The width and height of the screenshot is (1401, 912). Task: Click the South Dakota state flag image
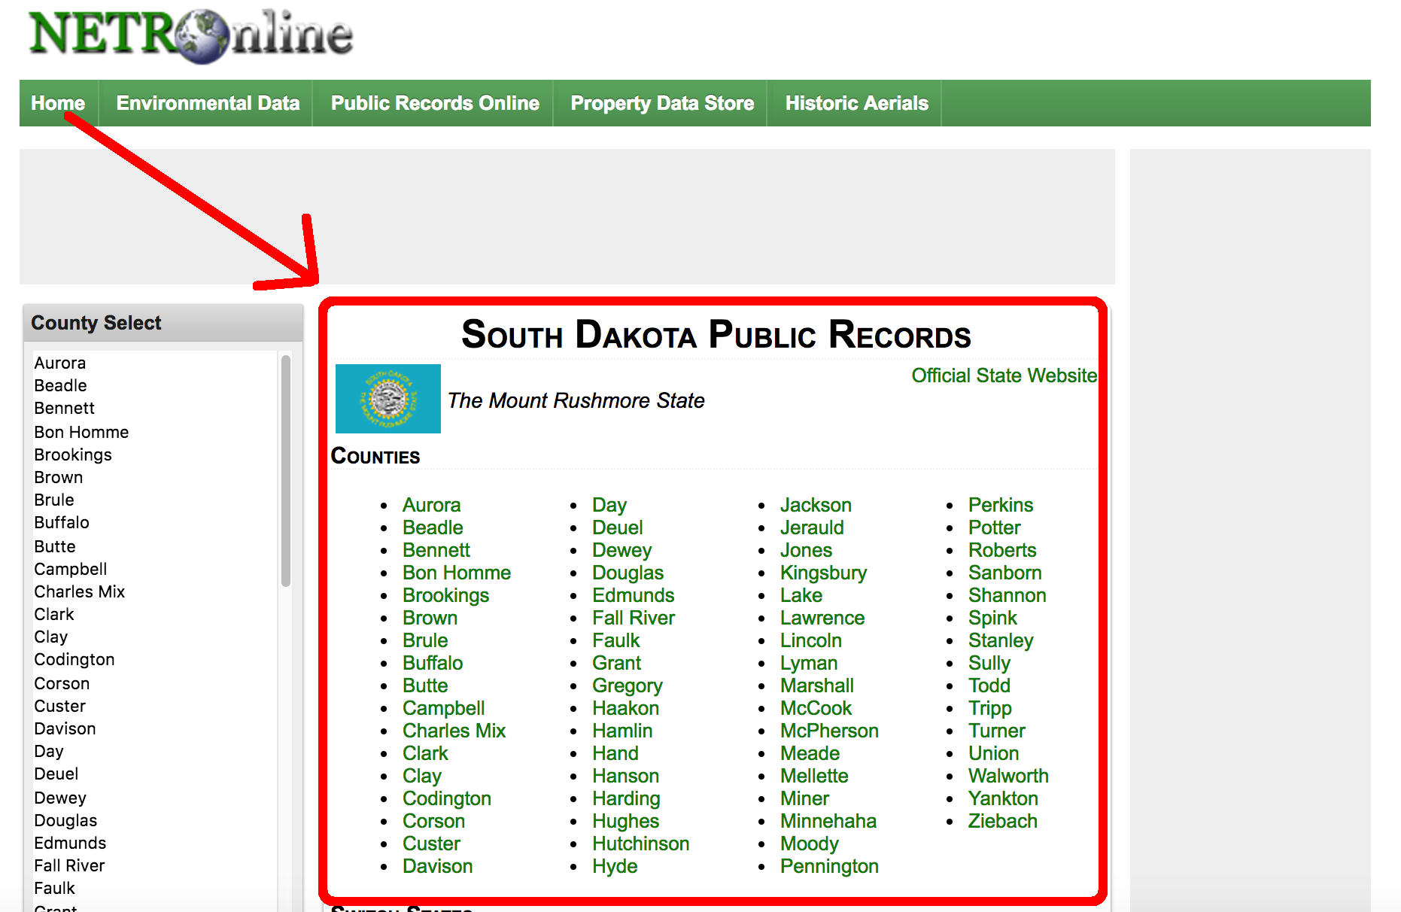pos(387,398)
